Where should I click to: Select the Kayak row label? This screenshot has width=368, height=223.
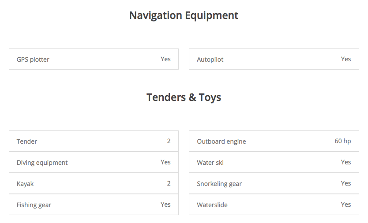[x=25, y=184]
